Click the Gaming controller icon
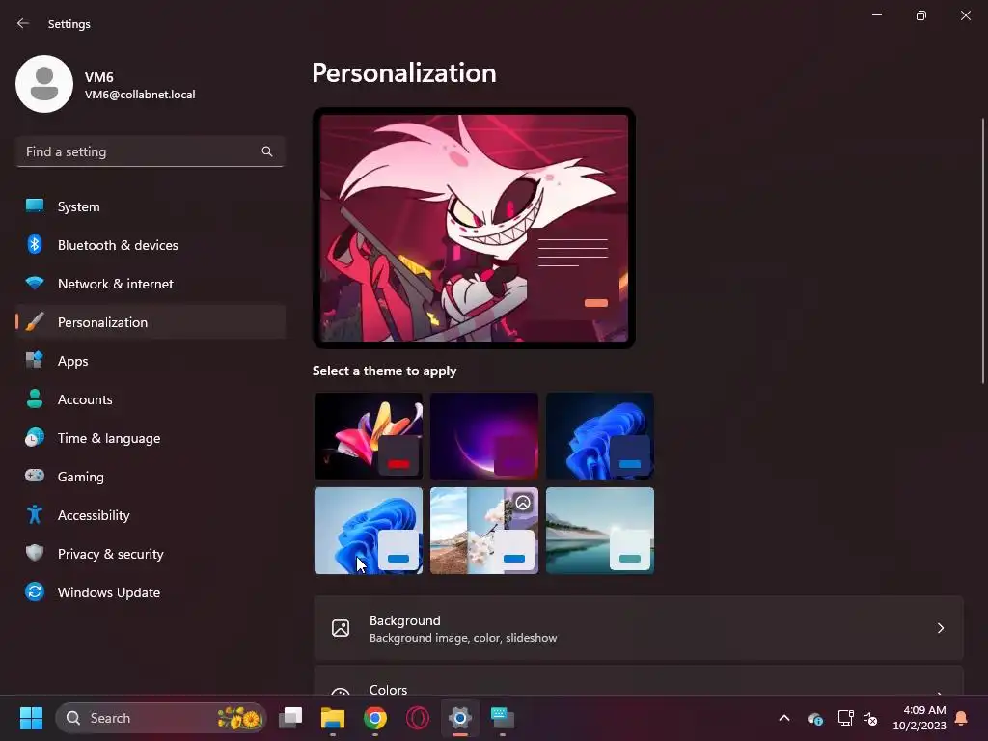 coord(35,475)
